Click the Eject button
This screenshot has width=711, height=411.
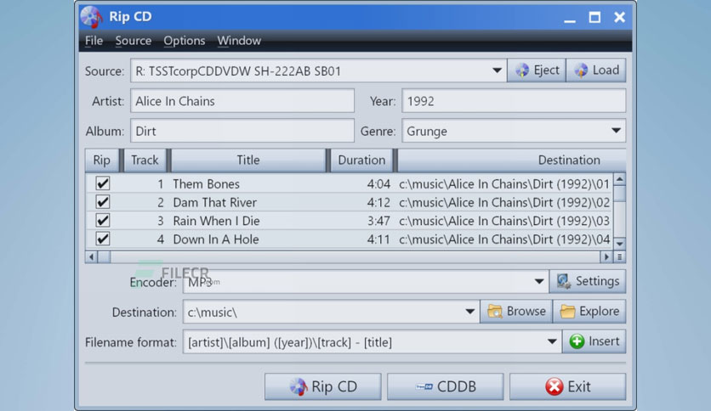coord(537,70)
